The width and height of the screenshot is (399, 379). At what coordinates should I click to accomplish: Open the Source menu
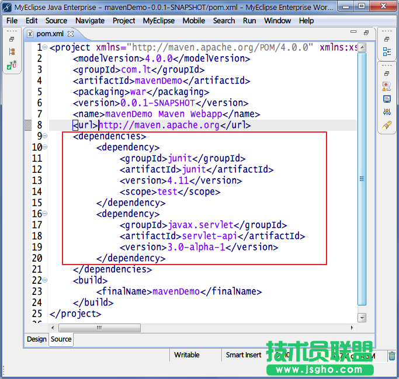click(x=56, y=20)
